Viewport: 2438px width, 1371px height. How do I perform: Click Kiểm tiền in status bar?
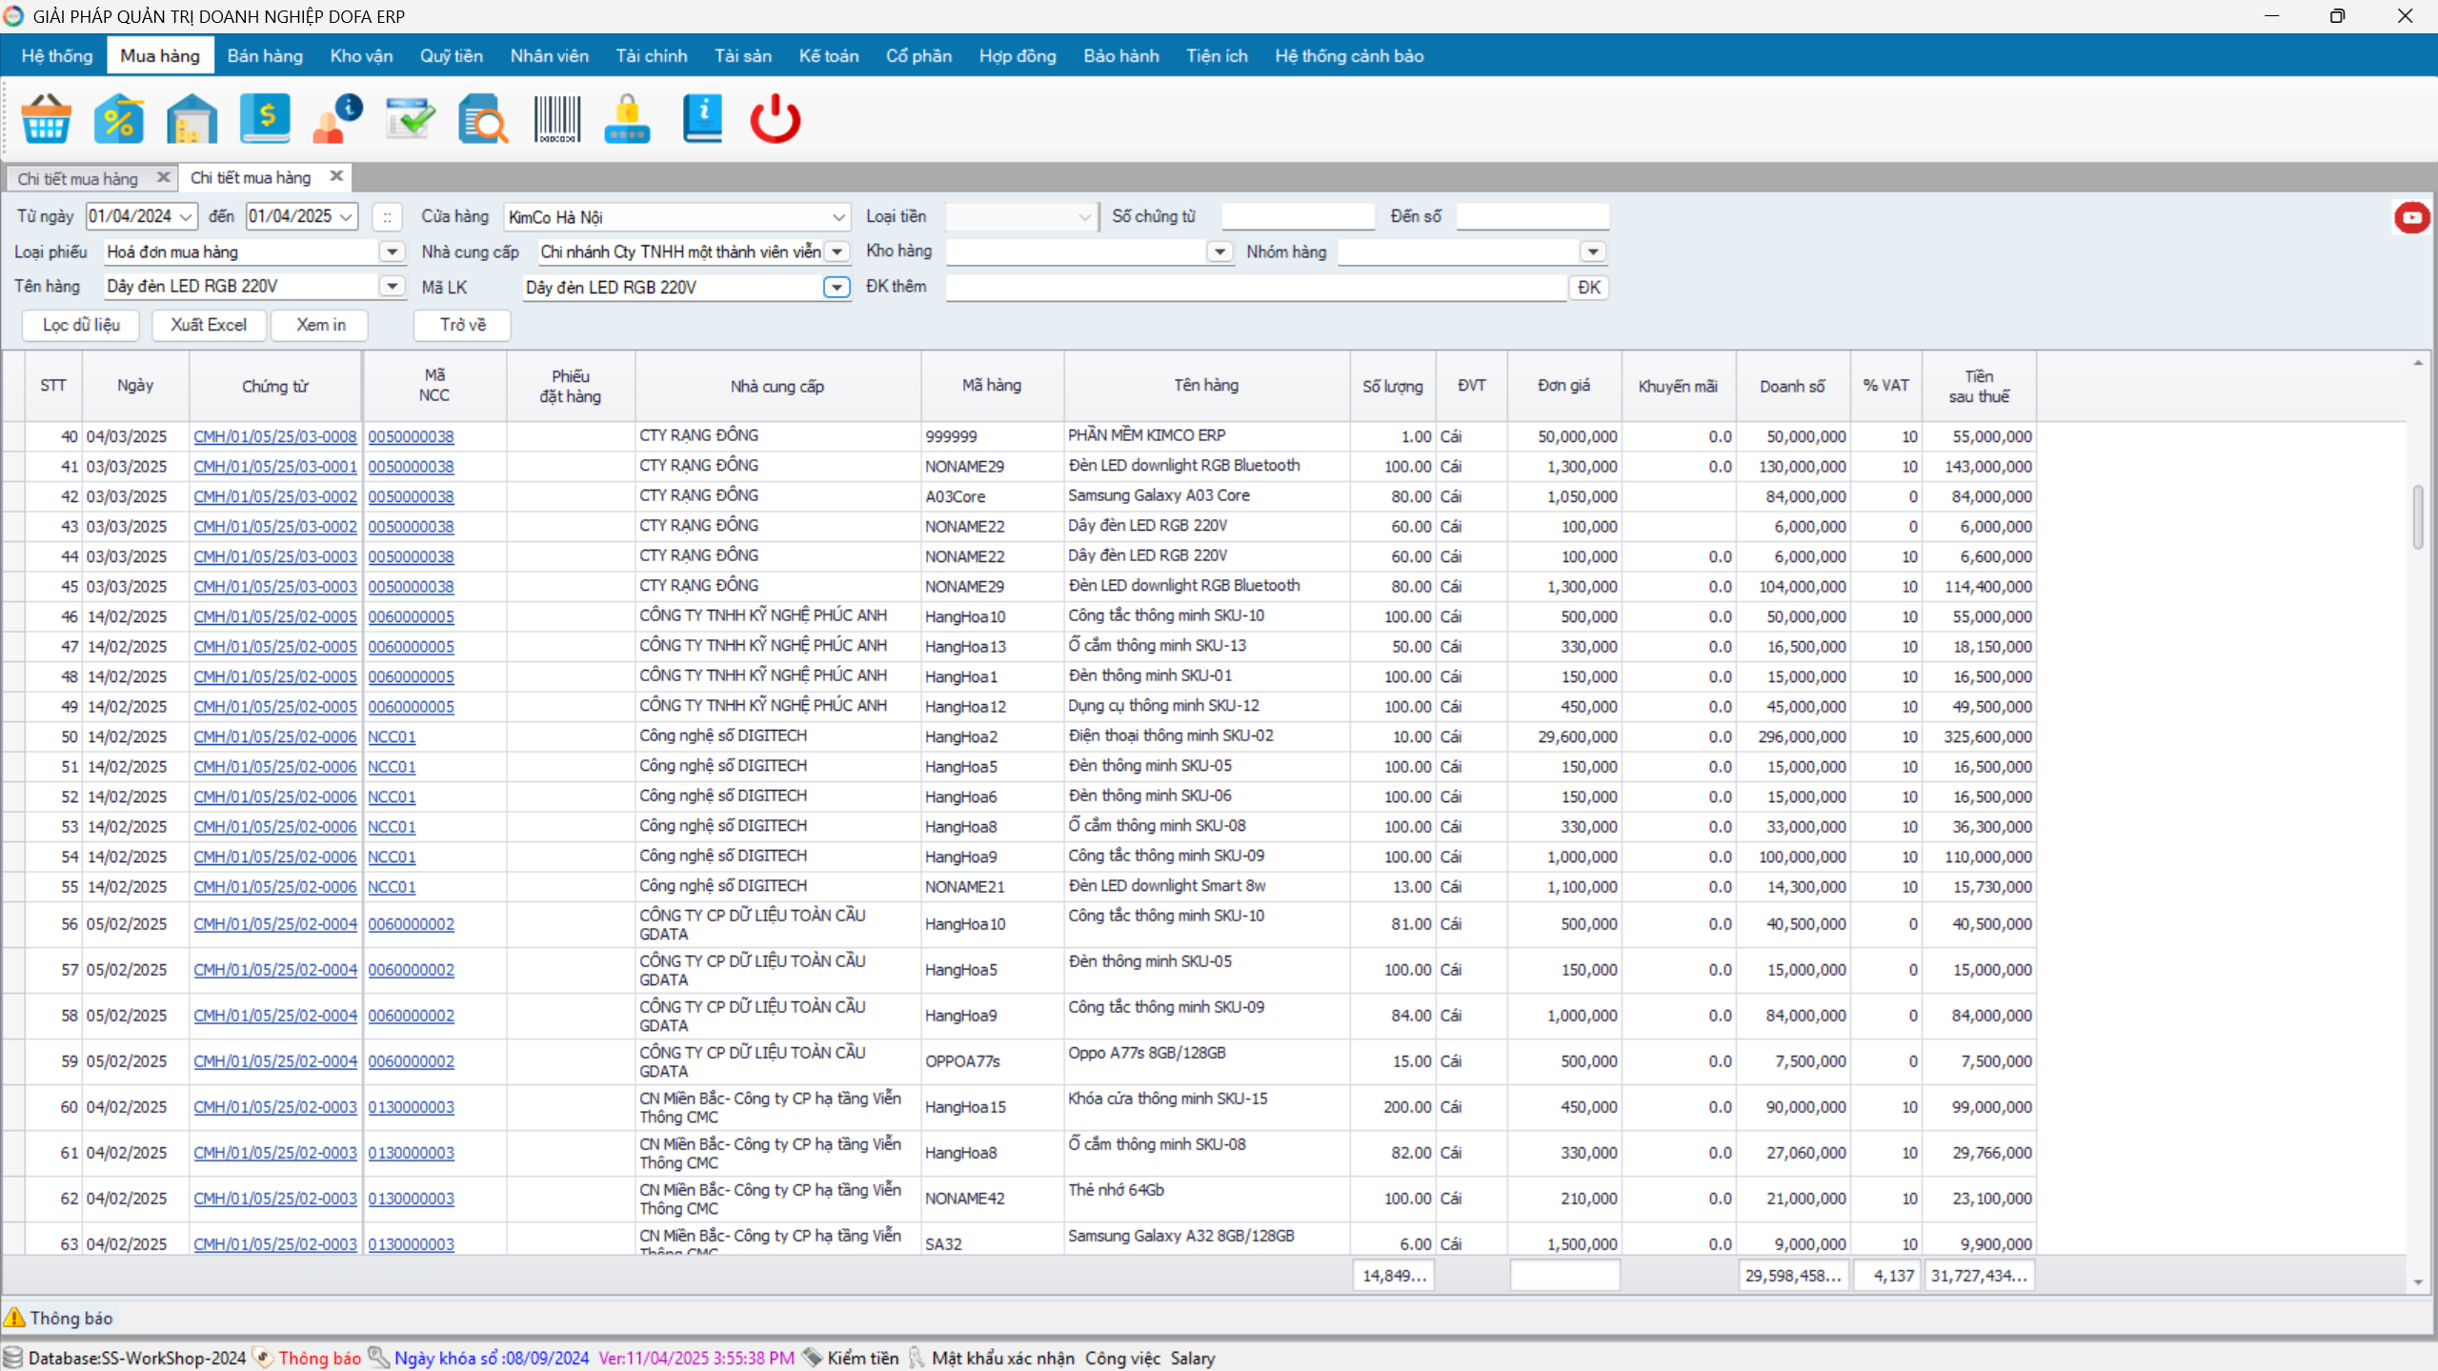(x=862, y=1358)
